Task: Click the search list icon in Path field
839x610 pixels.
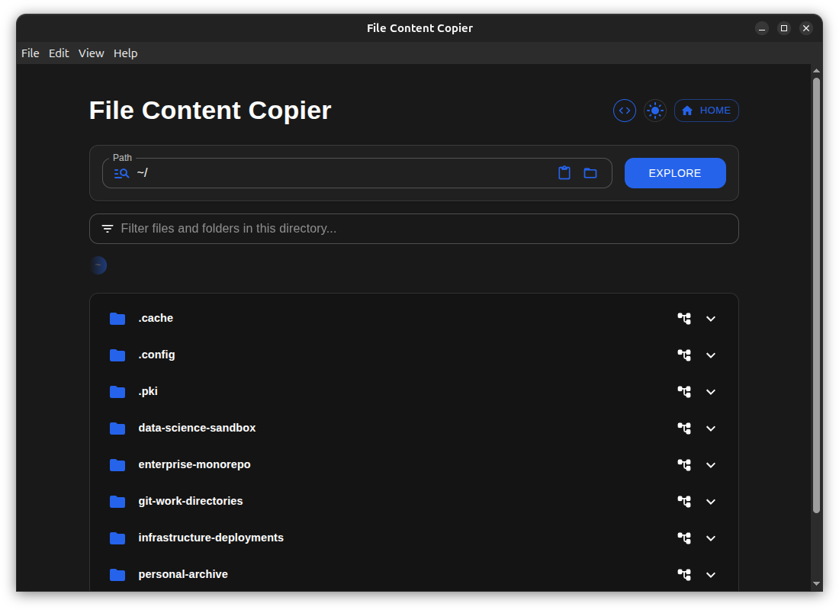Action: click(x=121, y=173)
